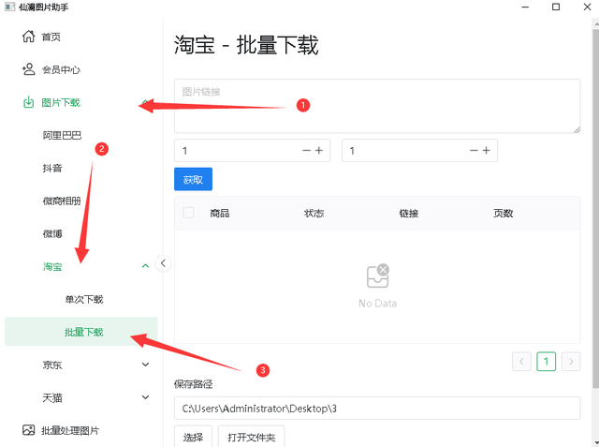Collapse the 图片下载 menu section

coord(146,102)
